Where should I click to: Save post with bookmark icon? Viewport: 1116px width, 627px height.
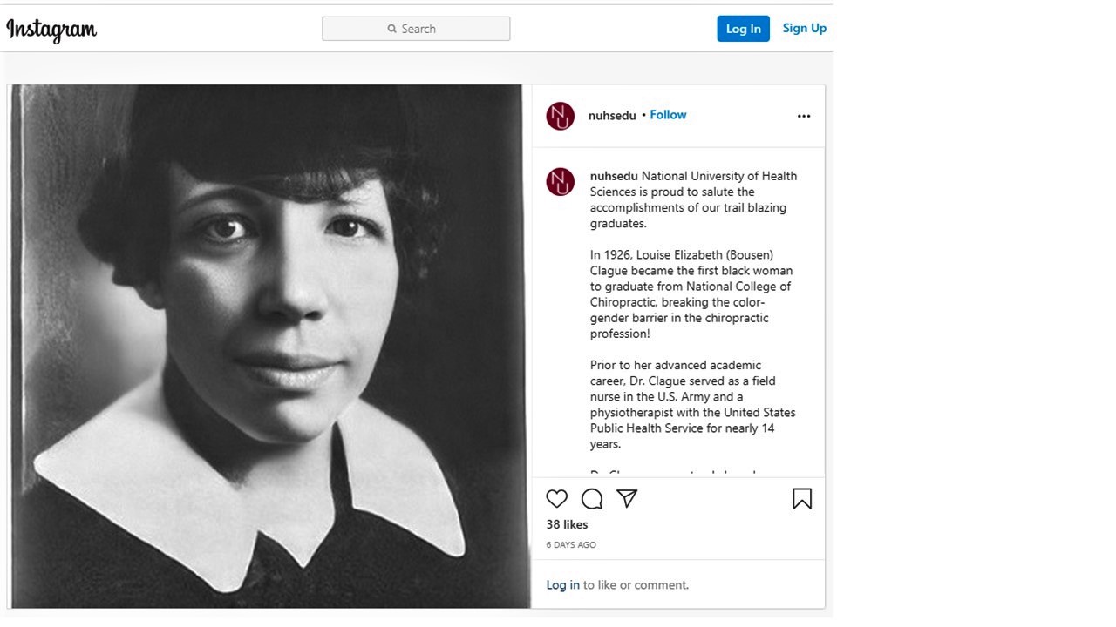click(802, 498)
